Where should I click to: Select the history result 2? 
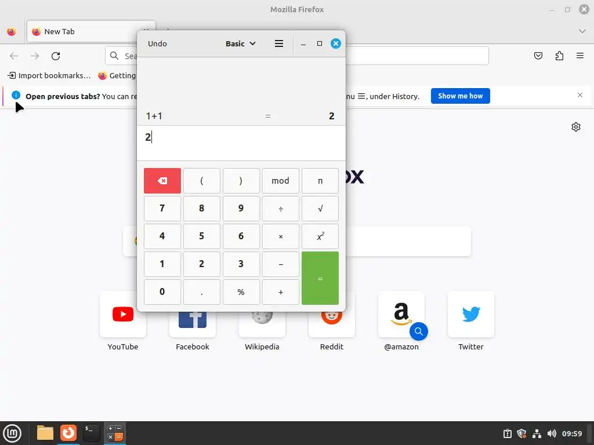coord(331,116)
